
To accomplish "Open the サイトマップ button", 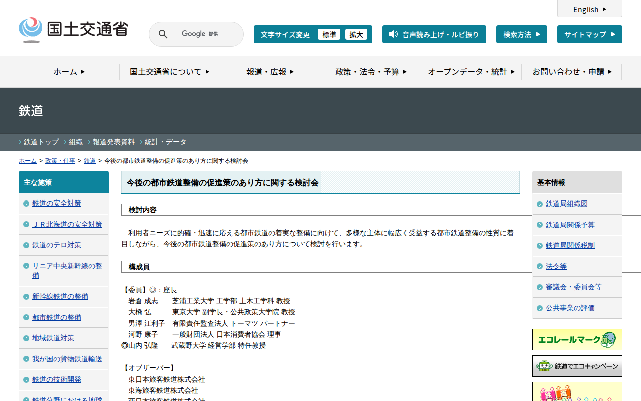I will (589, 34).
